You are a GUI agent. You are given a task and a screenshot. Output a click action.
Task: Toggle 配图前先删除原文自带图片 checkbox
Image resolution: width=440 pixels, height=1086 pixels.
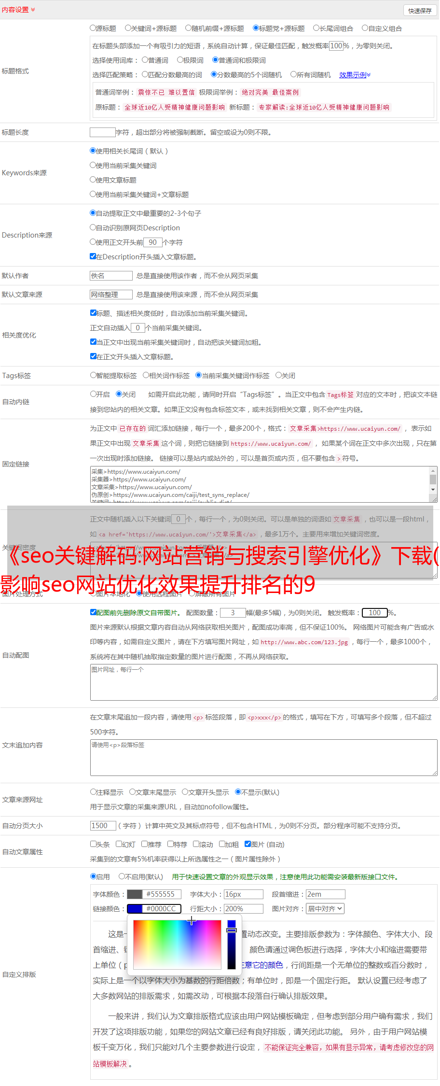pos(93,612)
